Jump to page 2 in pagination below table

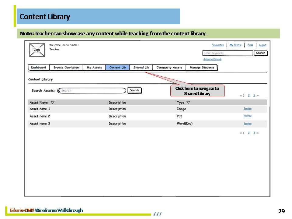[x=249, y=133]
